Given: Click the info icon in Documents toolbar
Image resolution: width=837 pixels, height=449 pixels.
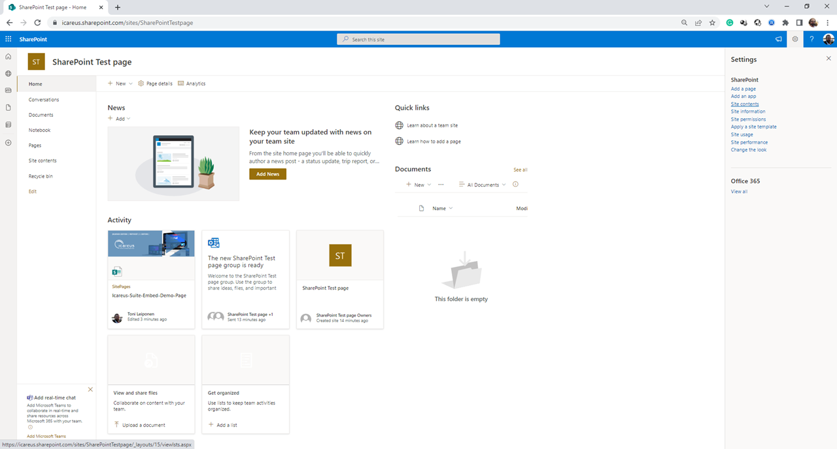Looking at the screenshot, I should click(x=515, y=185).
